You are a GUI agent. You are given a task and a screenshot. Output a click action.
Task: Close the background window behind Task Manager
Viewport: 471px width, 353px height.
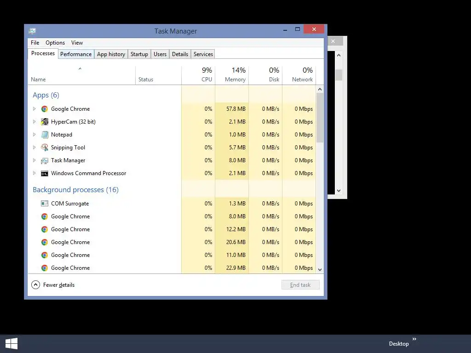tap(333, 41)
